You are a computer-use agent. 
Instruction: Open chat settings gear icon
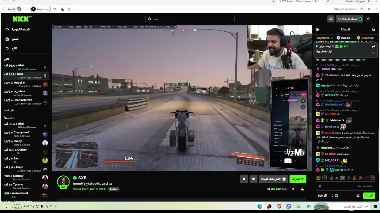click(358, 196)
